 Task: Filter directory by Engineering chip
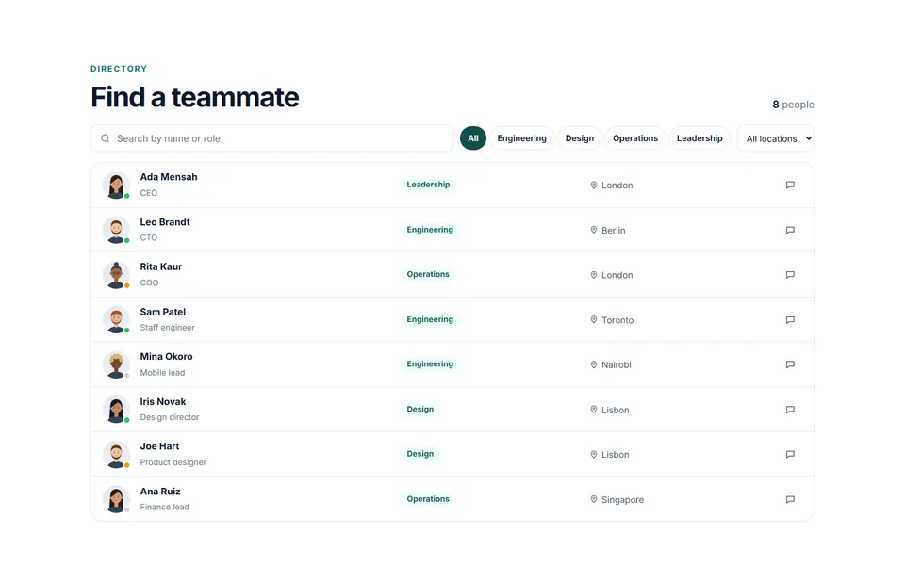tap(521, 138)
